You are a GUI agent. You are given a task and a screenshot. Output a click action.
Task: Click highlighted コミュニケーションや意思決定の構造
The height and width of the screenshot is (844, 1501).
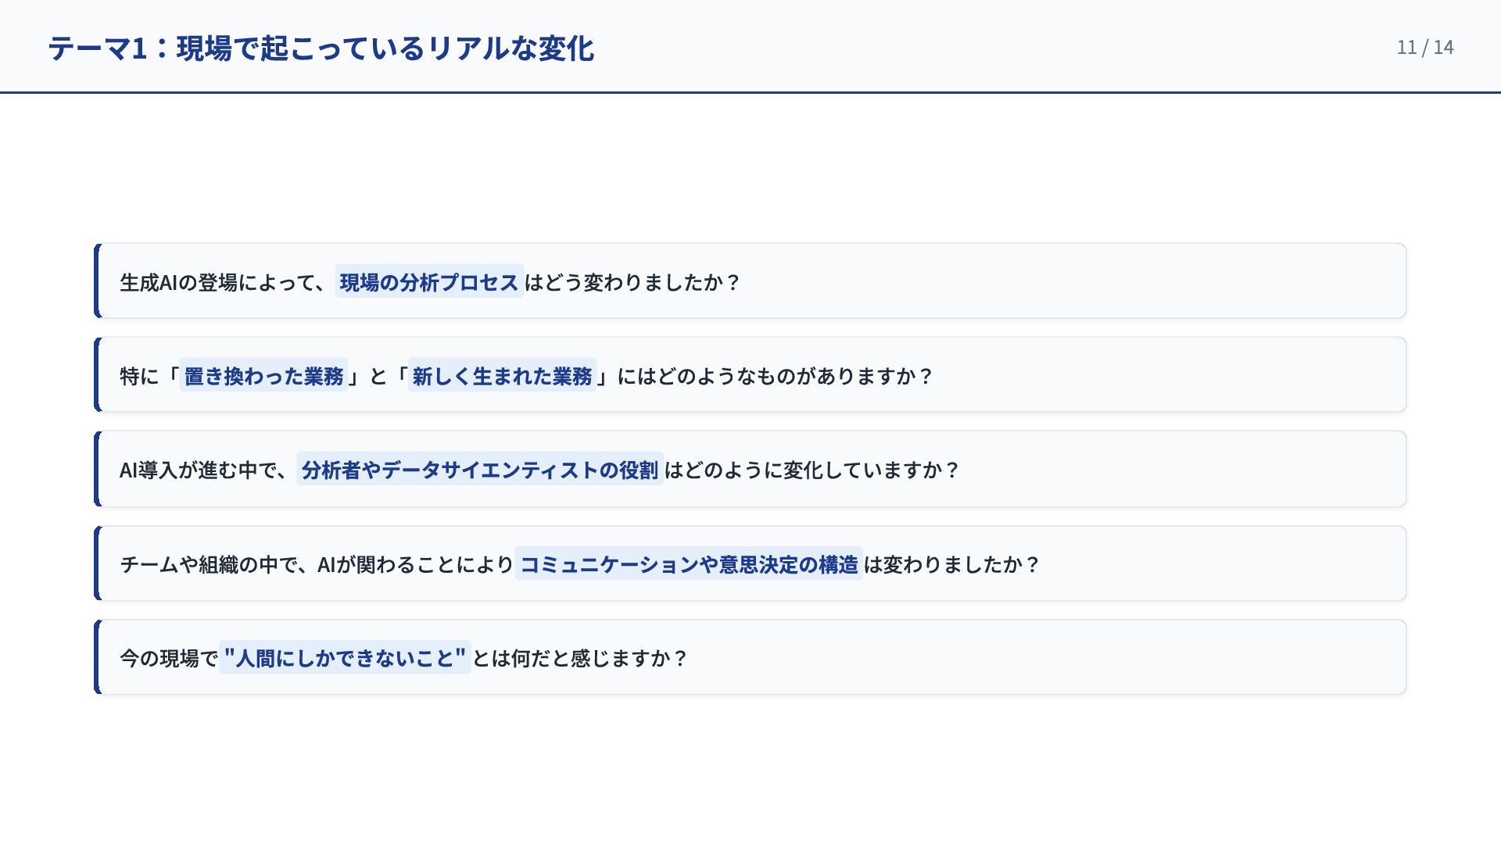688,564
